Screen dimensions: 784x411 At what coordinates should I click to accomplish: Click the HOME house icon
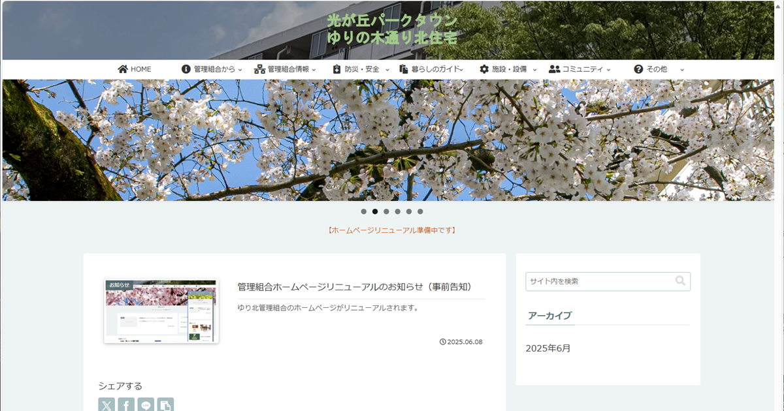point(123,69)
